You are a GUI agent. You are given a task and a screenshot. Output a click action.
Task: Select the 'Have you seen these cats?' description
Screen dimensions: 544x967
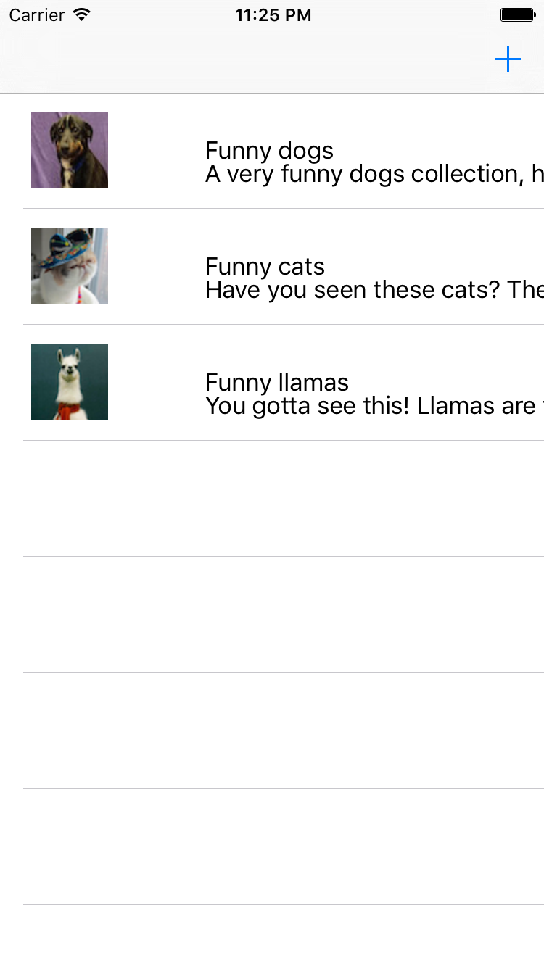(x=374, y=291)
